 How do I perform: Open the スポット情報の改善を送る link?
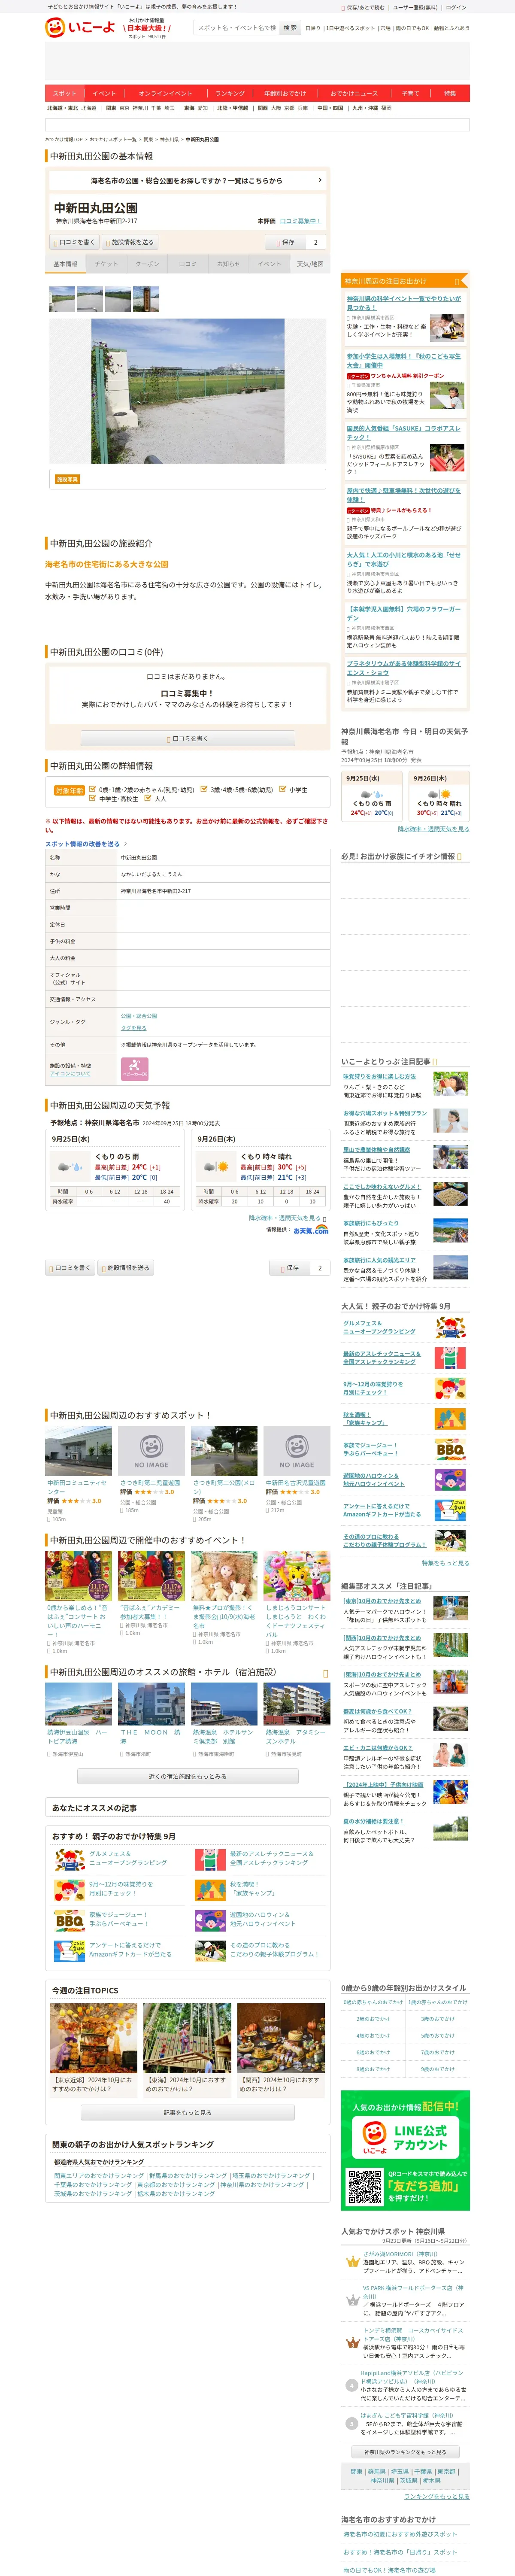[x=83, y=843]
